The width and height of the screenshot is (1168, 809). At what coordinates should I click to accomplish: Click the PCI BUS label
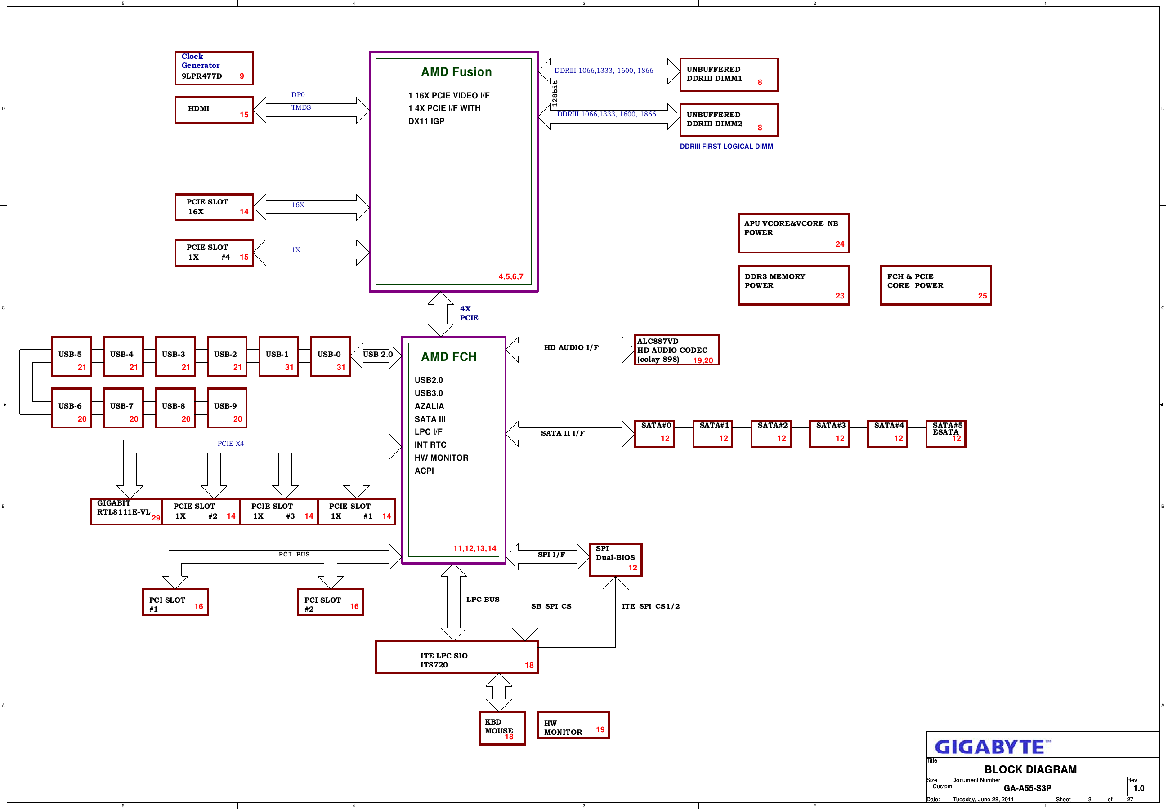[294, 555]
